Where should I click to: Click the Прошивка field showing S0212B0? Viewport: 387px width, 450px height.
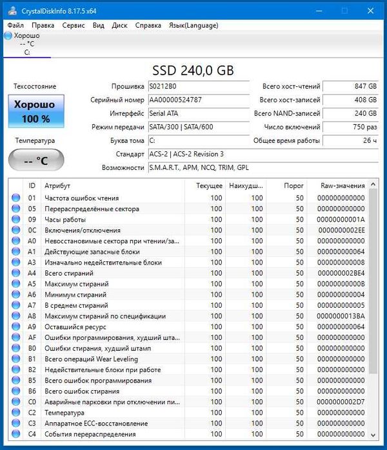199,86
